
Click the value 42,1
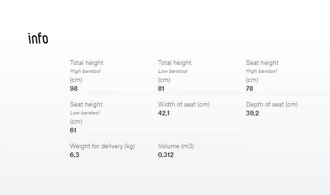click(164, 113)
